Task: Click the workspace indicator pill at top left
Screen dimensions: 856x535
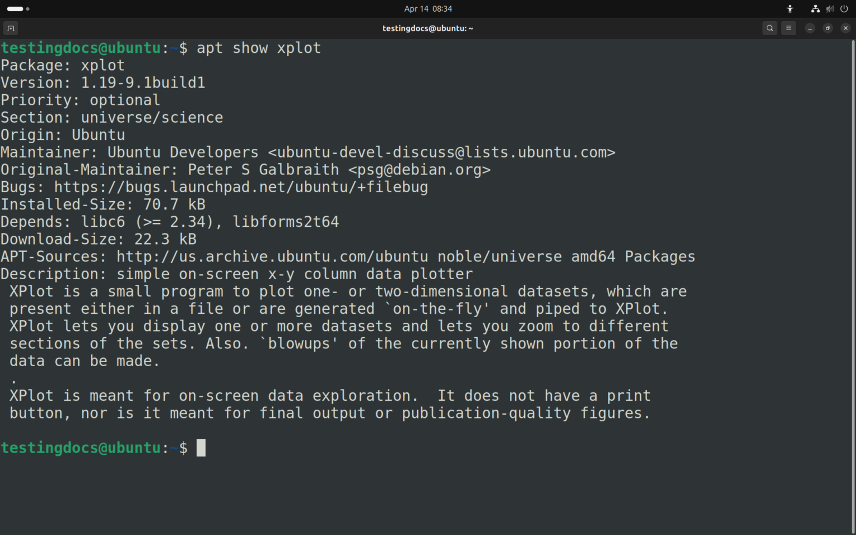Action: pos(14,9)
